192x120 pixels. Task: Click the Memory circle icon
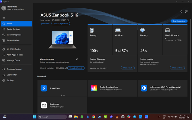click(142, 30)
